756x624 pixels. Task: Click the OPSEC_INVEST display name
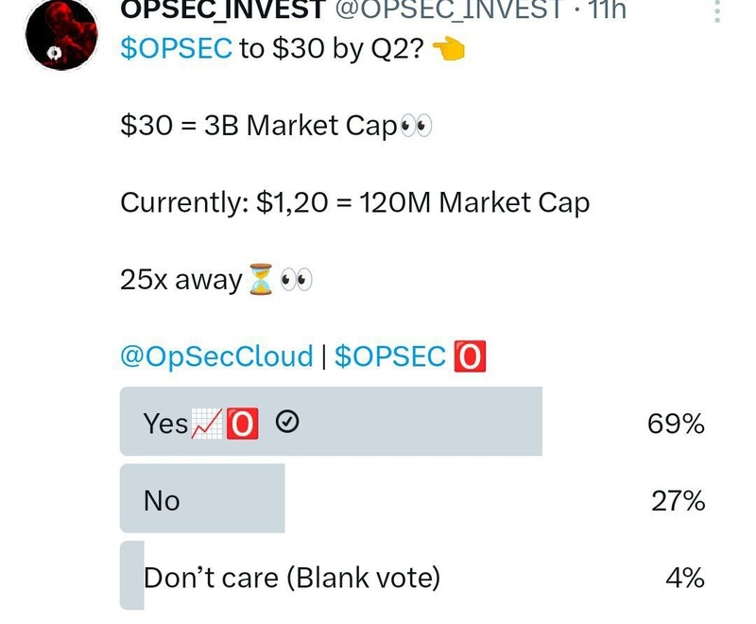click(x=220, y=9)
